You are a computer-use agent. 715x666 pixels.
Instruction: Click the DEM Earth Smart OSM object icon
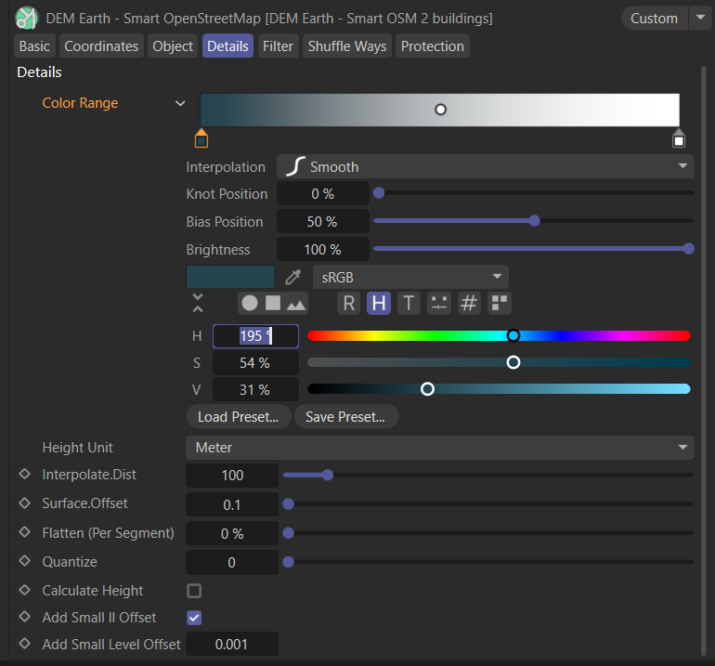(x=26, y=19)
